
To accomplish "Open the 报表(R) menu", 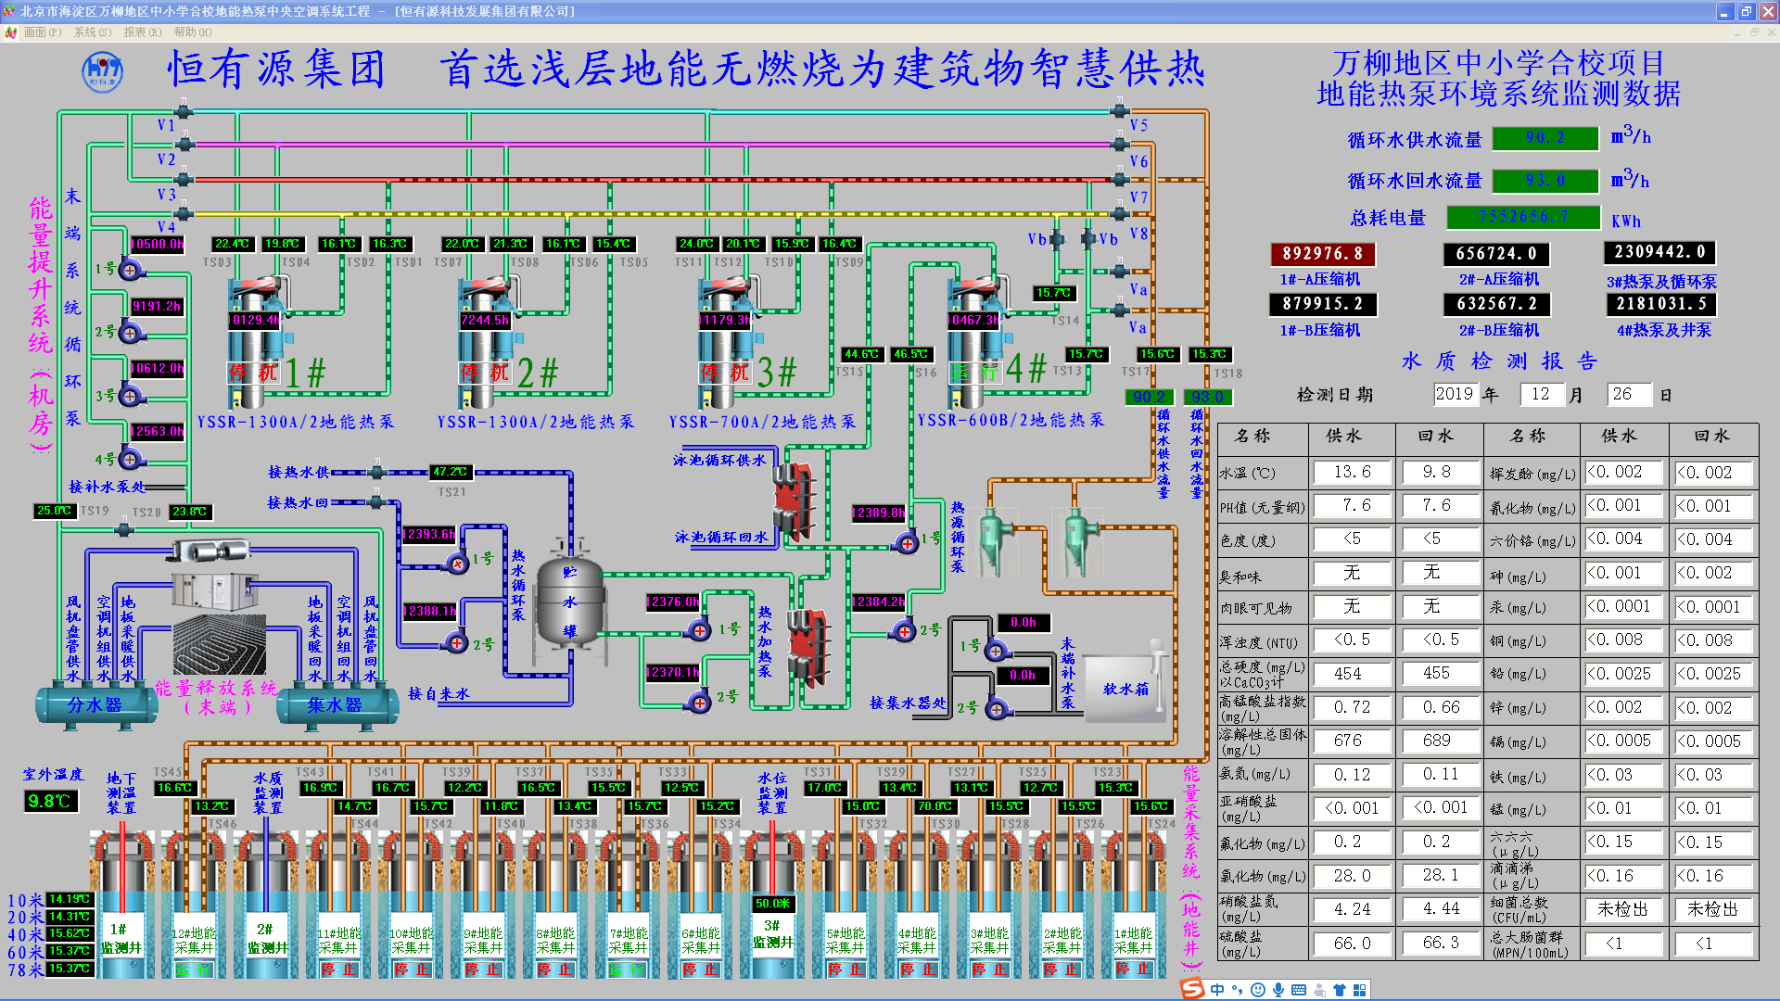I will point(142,32).
